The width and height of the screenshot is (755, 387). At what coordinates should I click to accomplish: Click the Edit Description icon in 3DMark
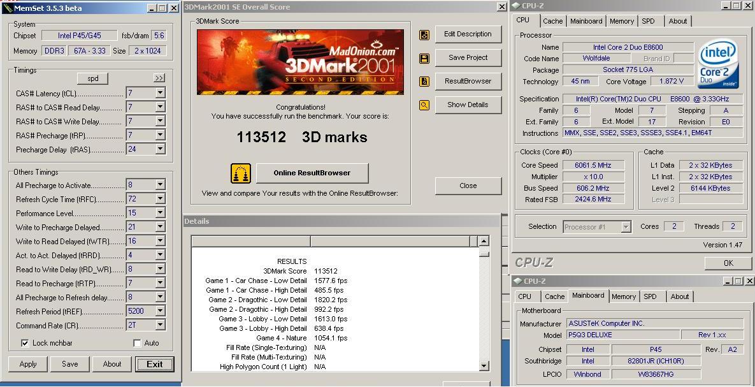coord(424,34)
